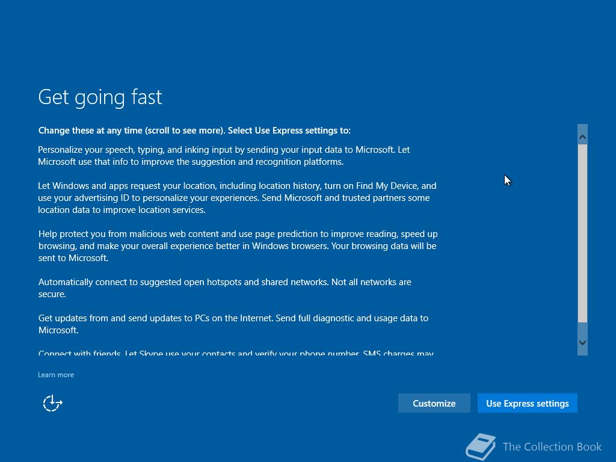Click scrollbar track below the thumb
The height and width of the screenshot is (462, 616).
582,329
